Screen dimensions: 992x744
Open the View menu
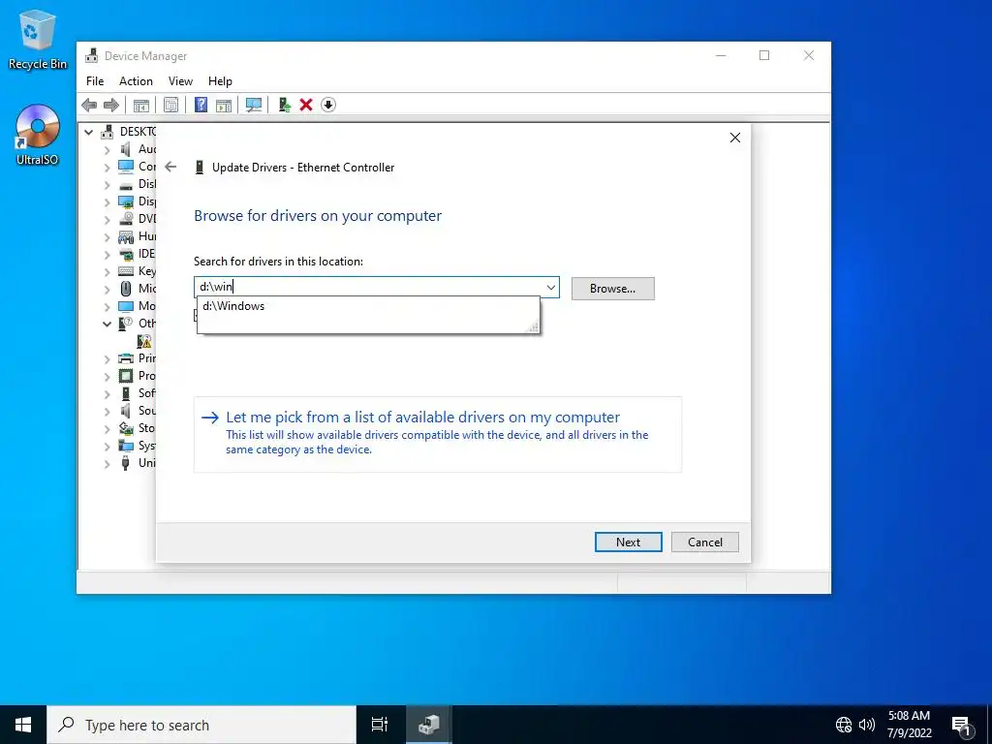(x=180, y=81)
